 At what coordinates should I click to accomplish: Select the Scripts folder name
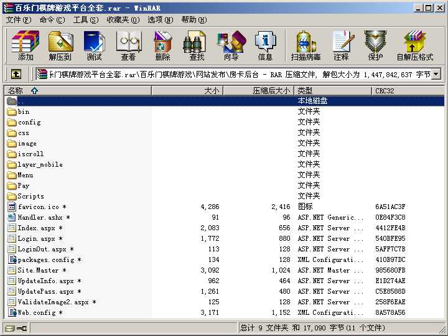click(30, 196)
